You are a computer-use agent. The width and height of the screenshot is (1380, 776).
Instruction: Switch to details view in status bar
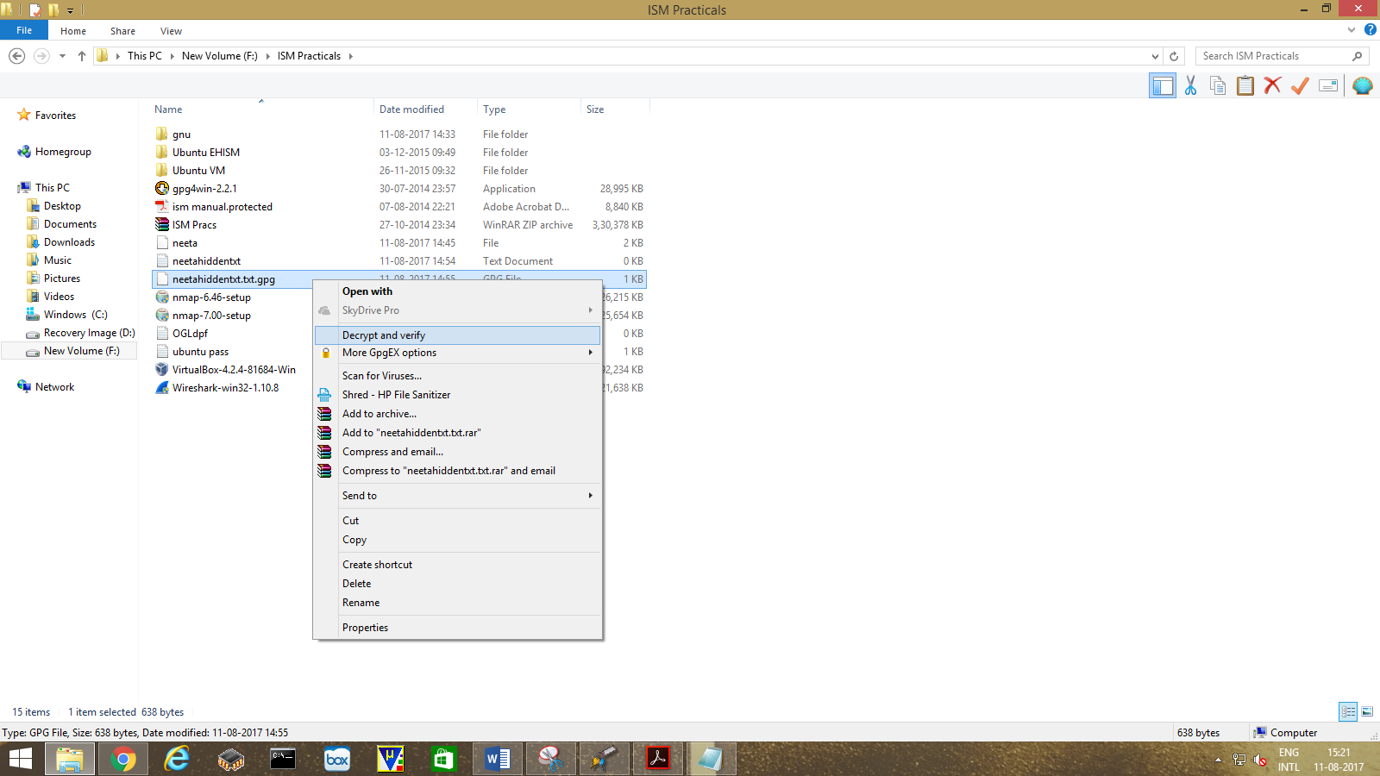[x=1348, y=711]
